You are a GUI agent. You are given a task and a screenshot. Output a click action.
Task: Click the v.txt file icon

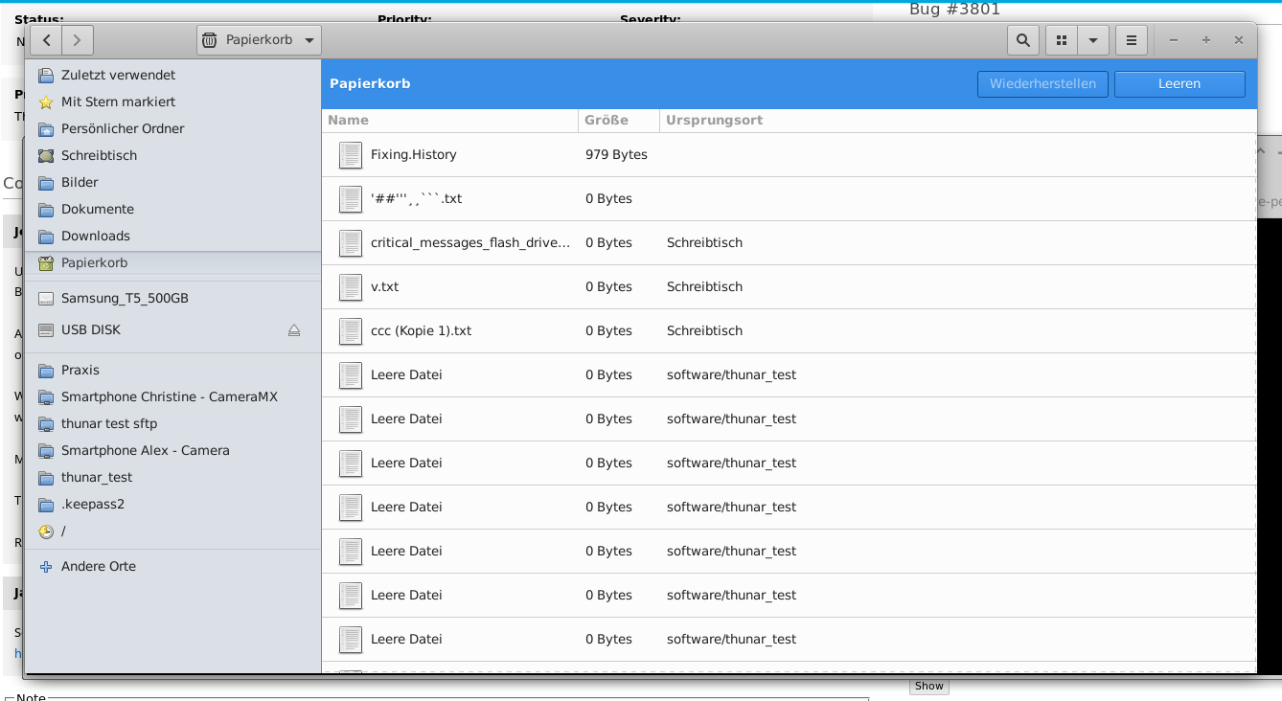[351, 287]
